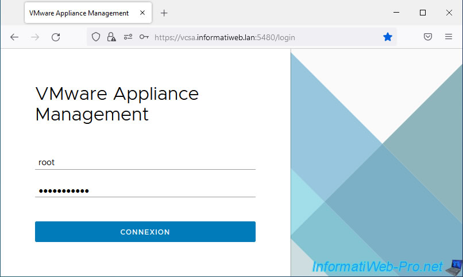Screen dimensions: 463x277
Task: Click the password field with dots
Action: (x=145, y=190)
